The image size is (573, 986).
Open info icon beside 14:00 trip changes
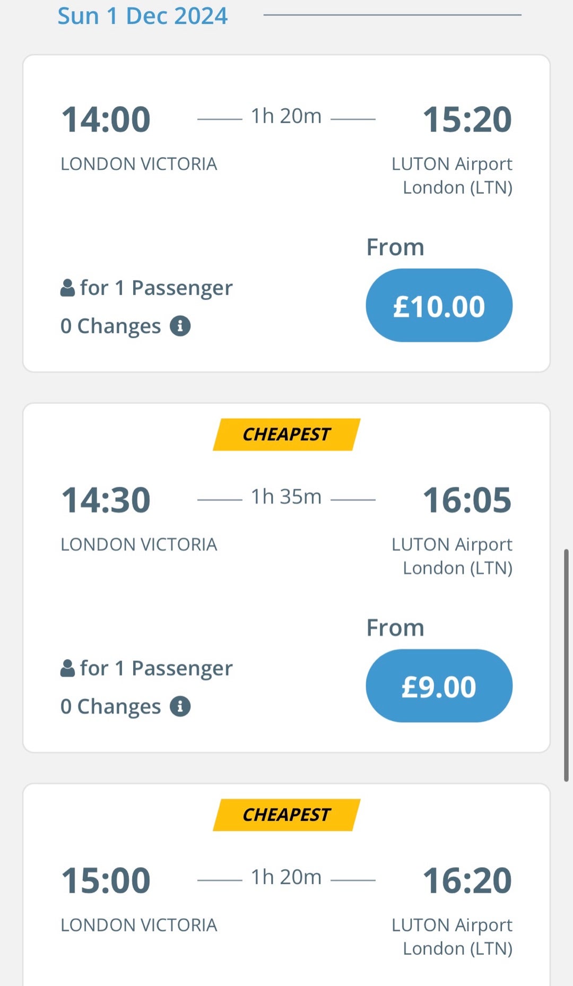pos(180,326)
